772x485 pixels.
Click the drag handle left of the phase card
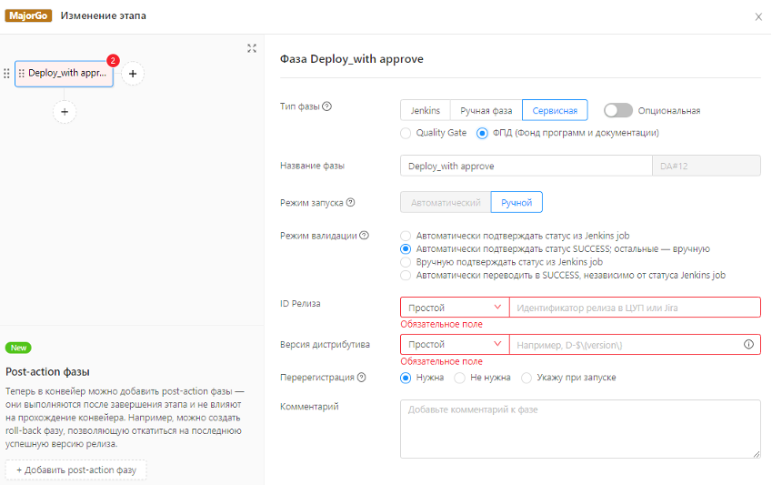(6, 74)
